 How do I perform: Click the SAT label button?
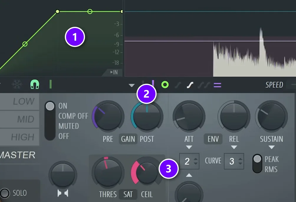tap(128, 194)
